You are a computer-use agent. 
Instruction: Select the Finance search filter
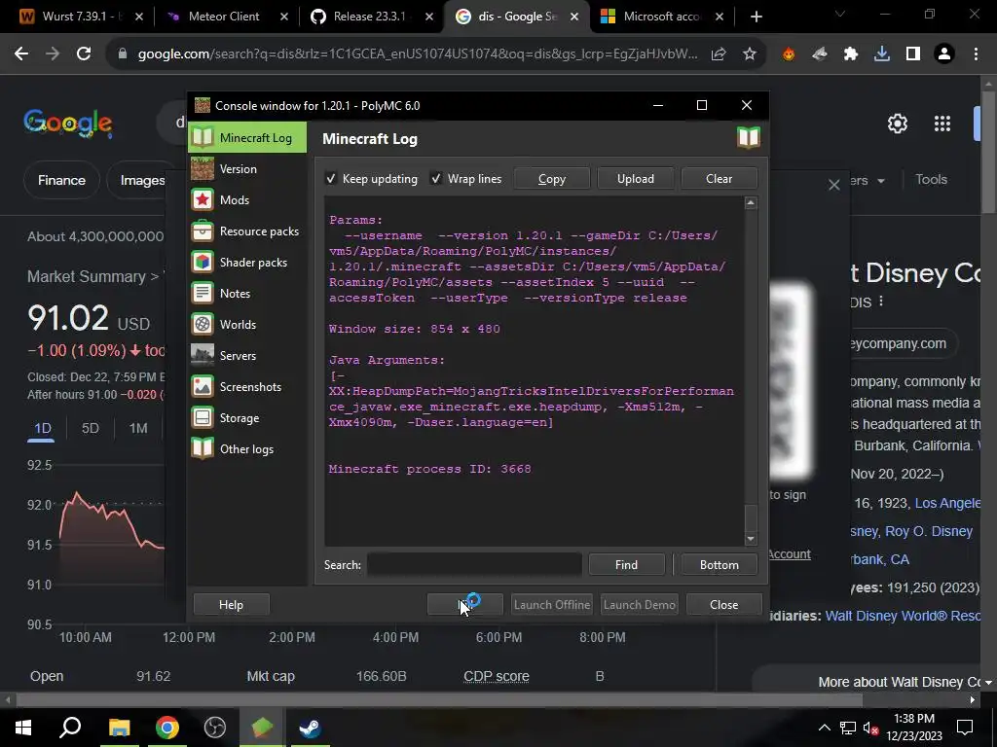pos(61,180)
